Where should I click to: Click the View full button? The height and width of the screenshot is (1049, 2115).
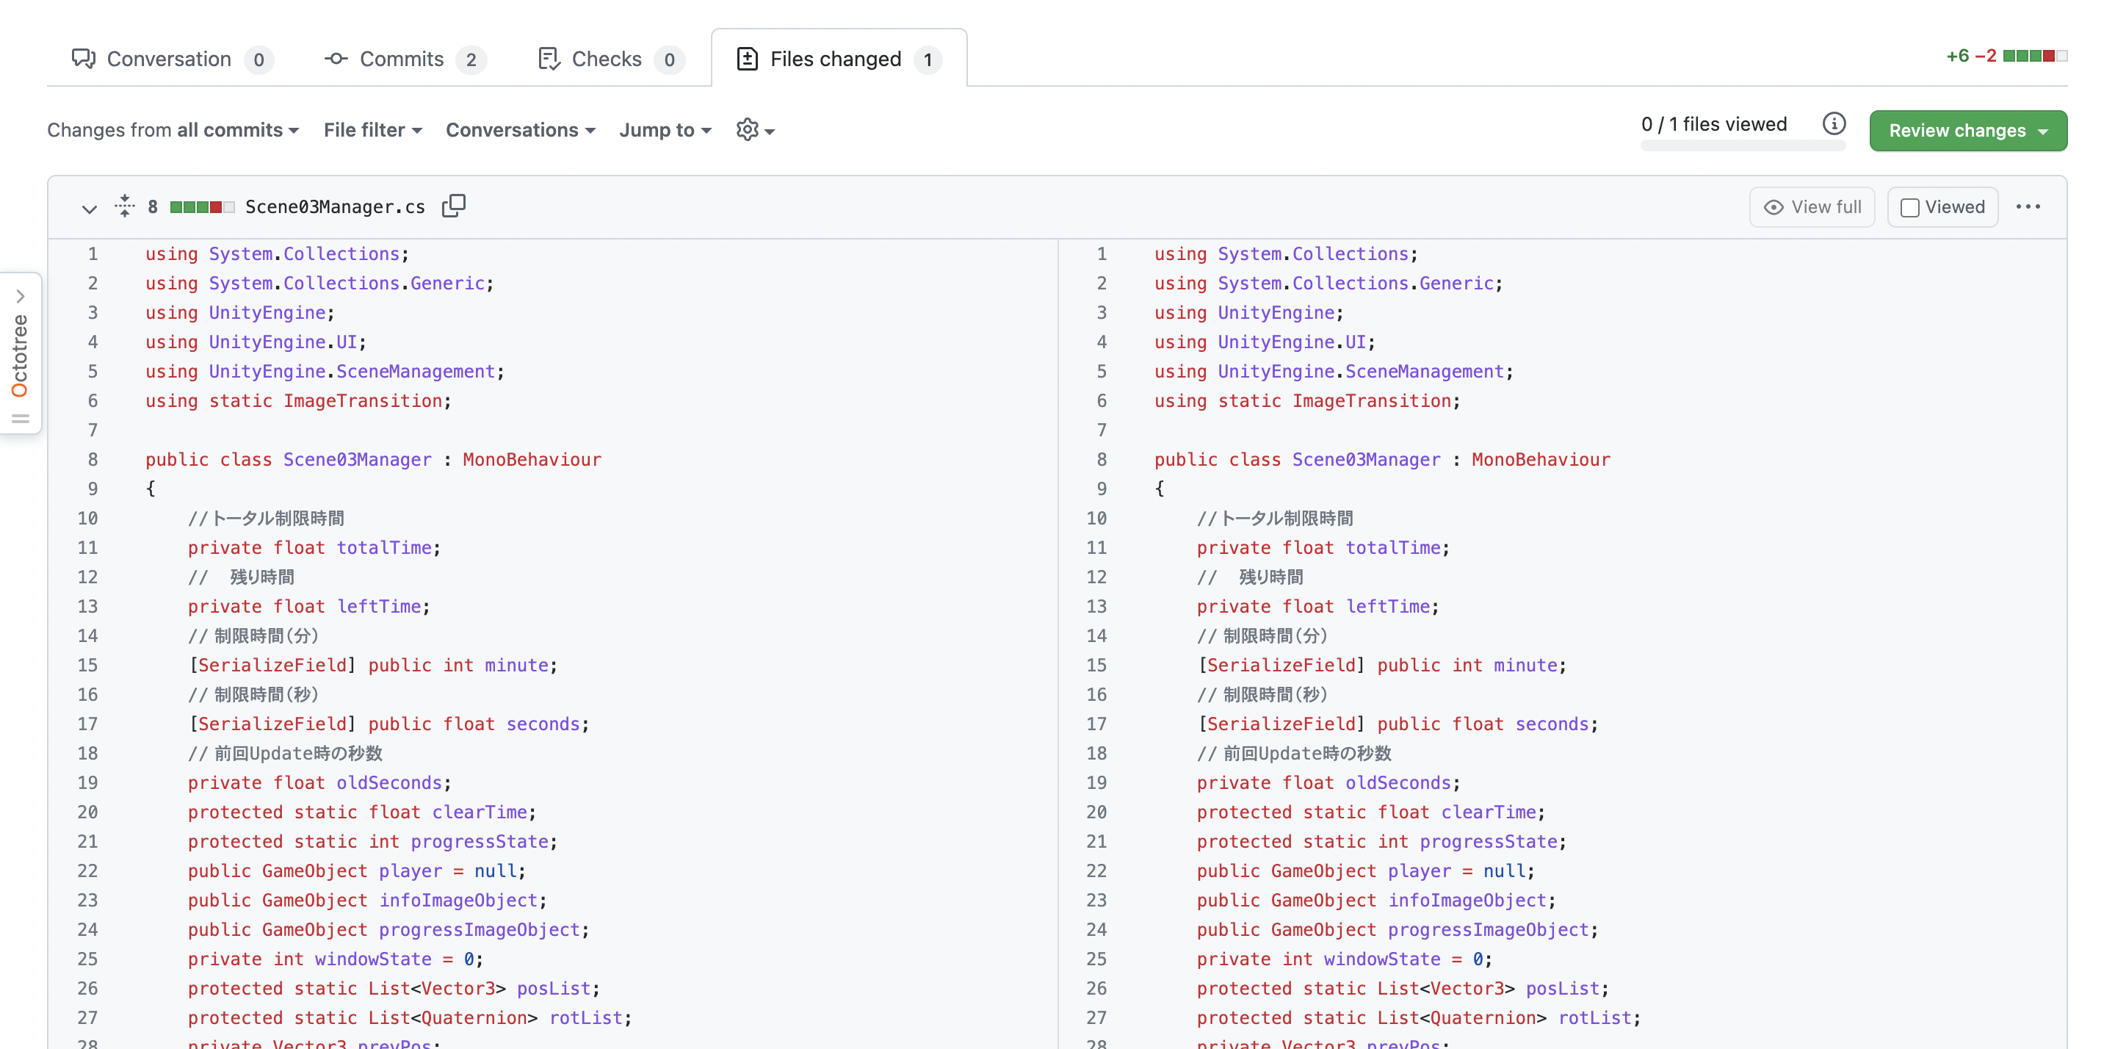coord(1811,207)
